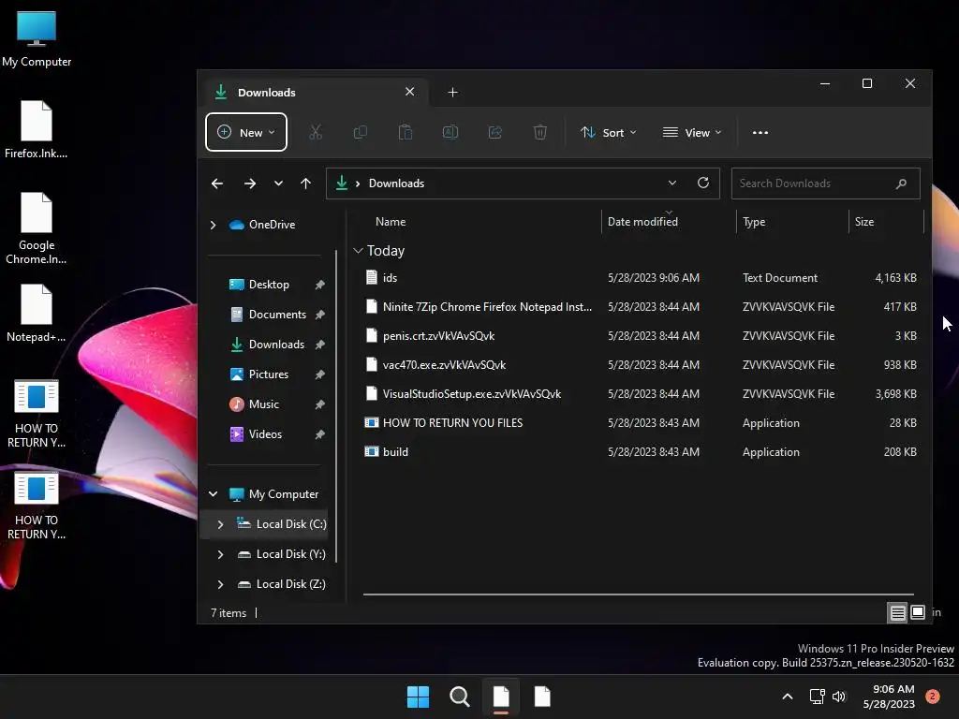Open the See more ellipsis menu
Image resolution: width=959 pixels, height=719 pixels.
point(760,132)
